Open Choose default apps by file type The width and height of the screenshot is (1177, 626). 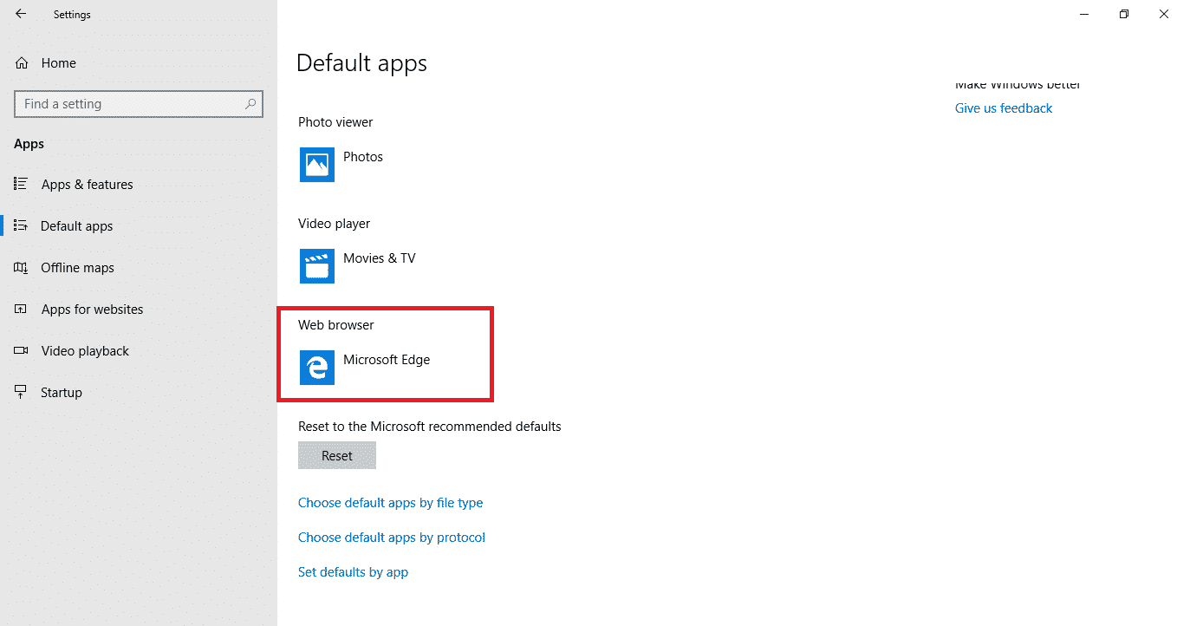coord(390,503)
